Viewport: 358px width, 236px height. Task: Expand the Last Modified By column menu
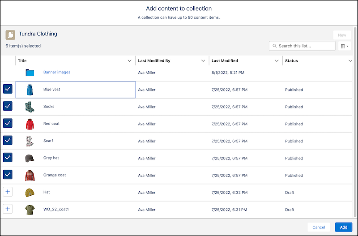tap(203, 61)
